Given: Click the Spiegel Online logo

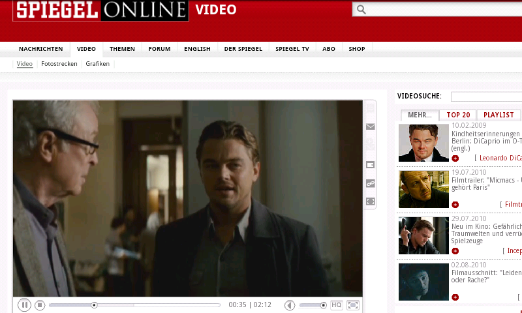Looking at the screenshot, I should pos(101,10).
